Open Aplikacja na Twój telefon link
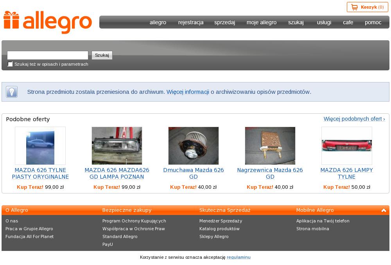 coord(323,221)
